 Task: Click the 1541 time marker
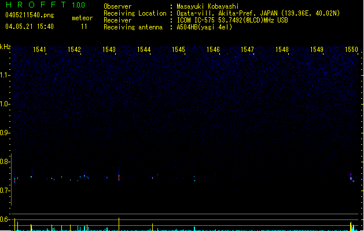pos(40,50)
